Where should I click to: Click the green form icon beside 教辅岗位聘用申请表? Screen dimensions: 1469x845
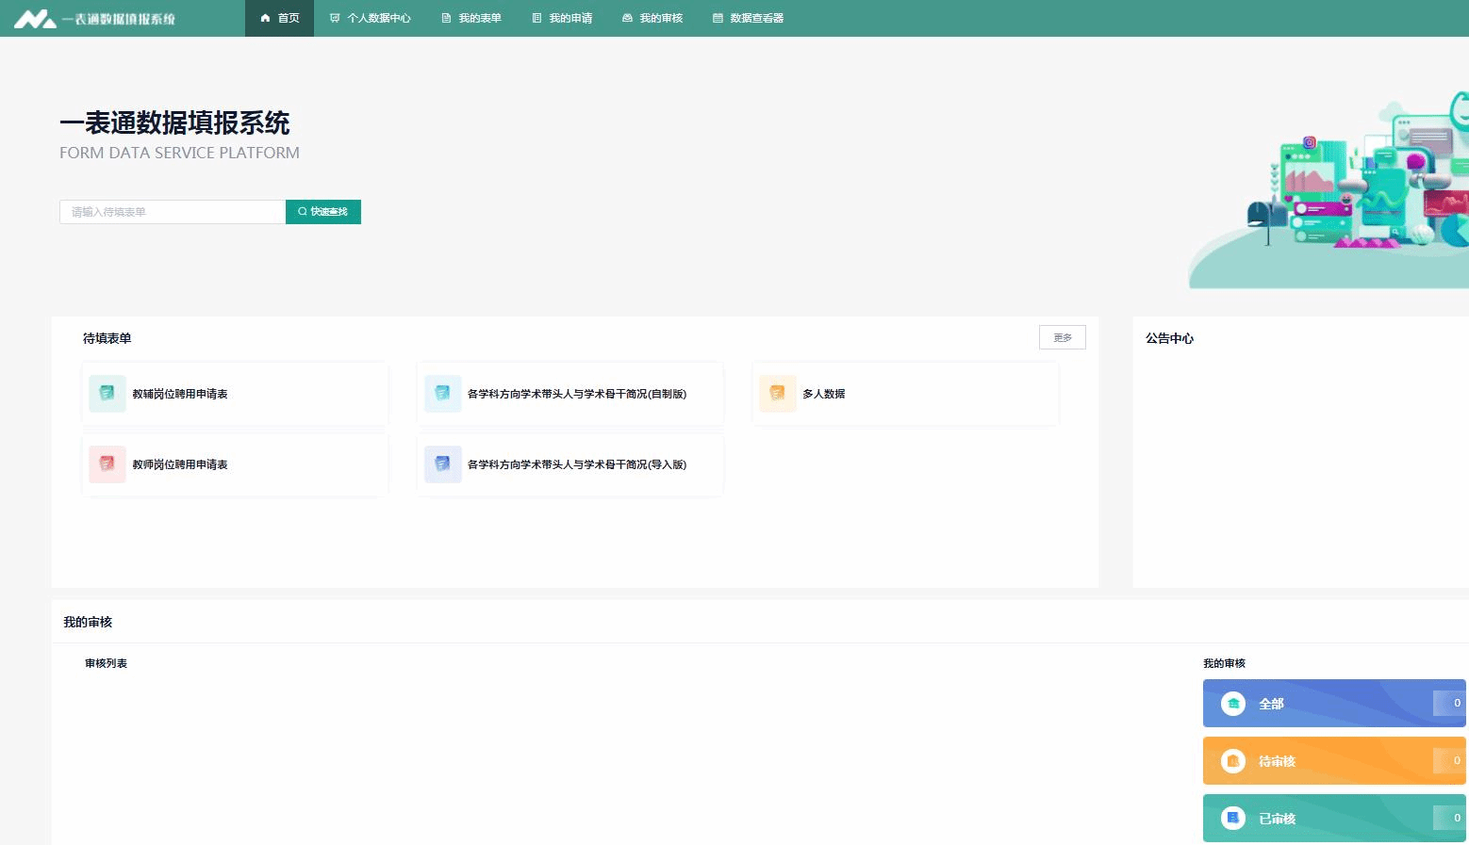pos(107,394)
